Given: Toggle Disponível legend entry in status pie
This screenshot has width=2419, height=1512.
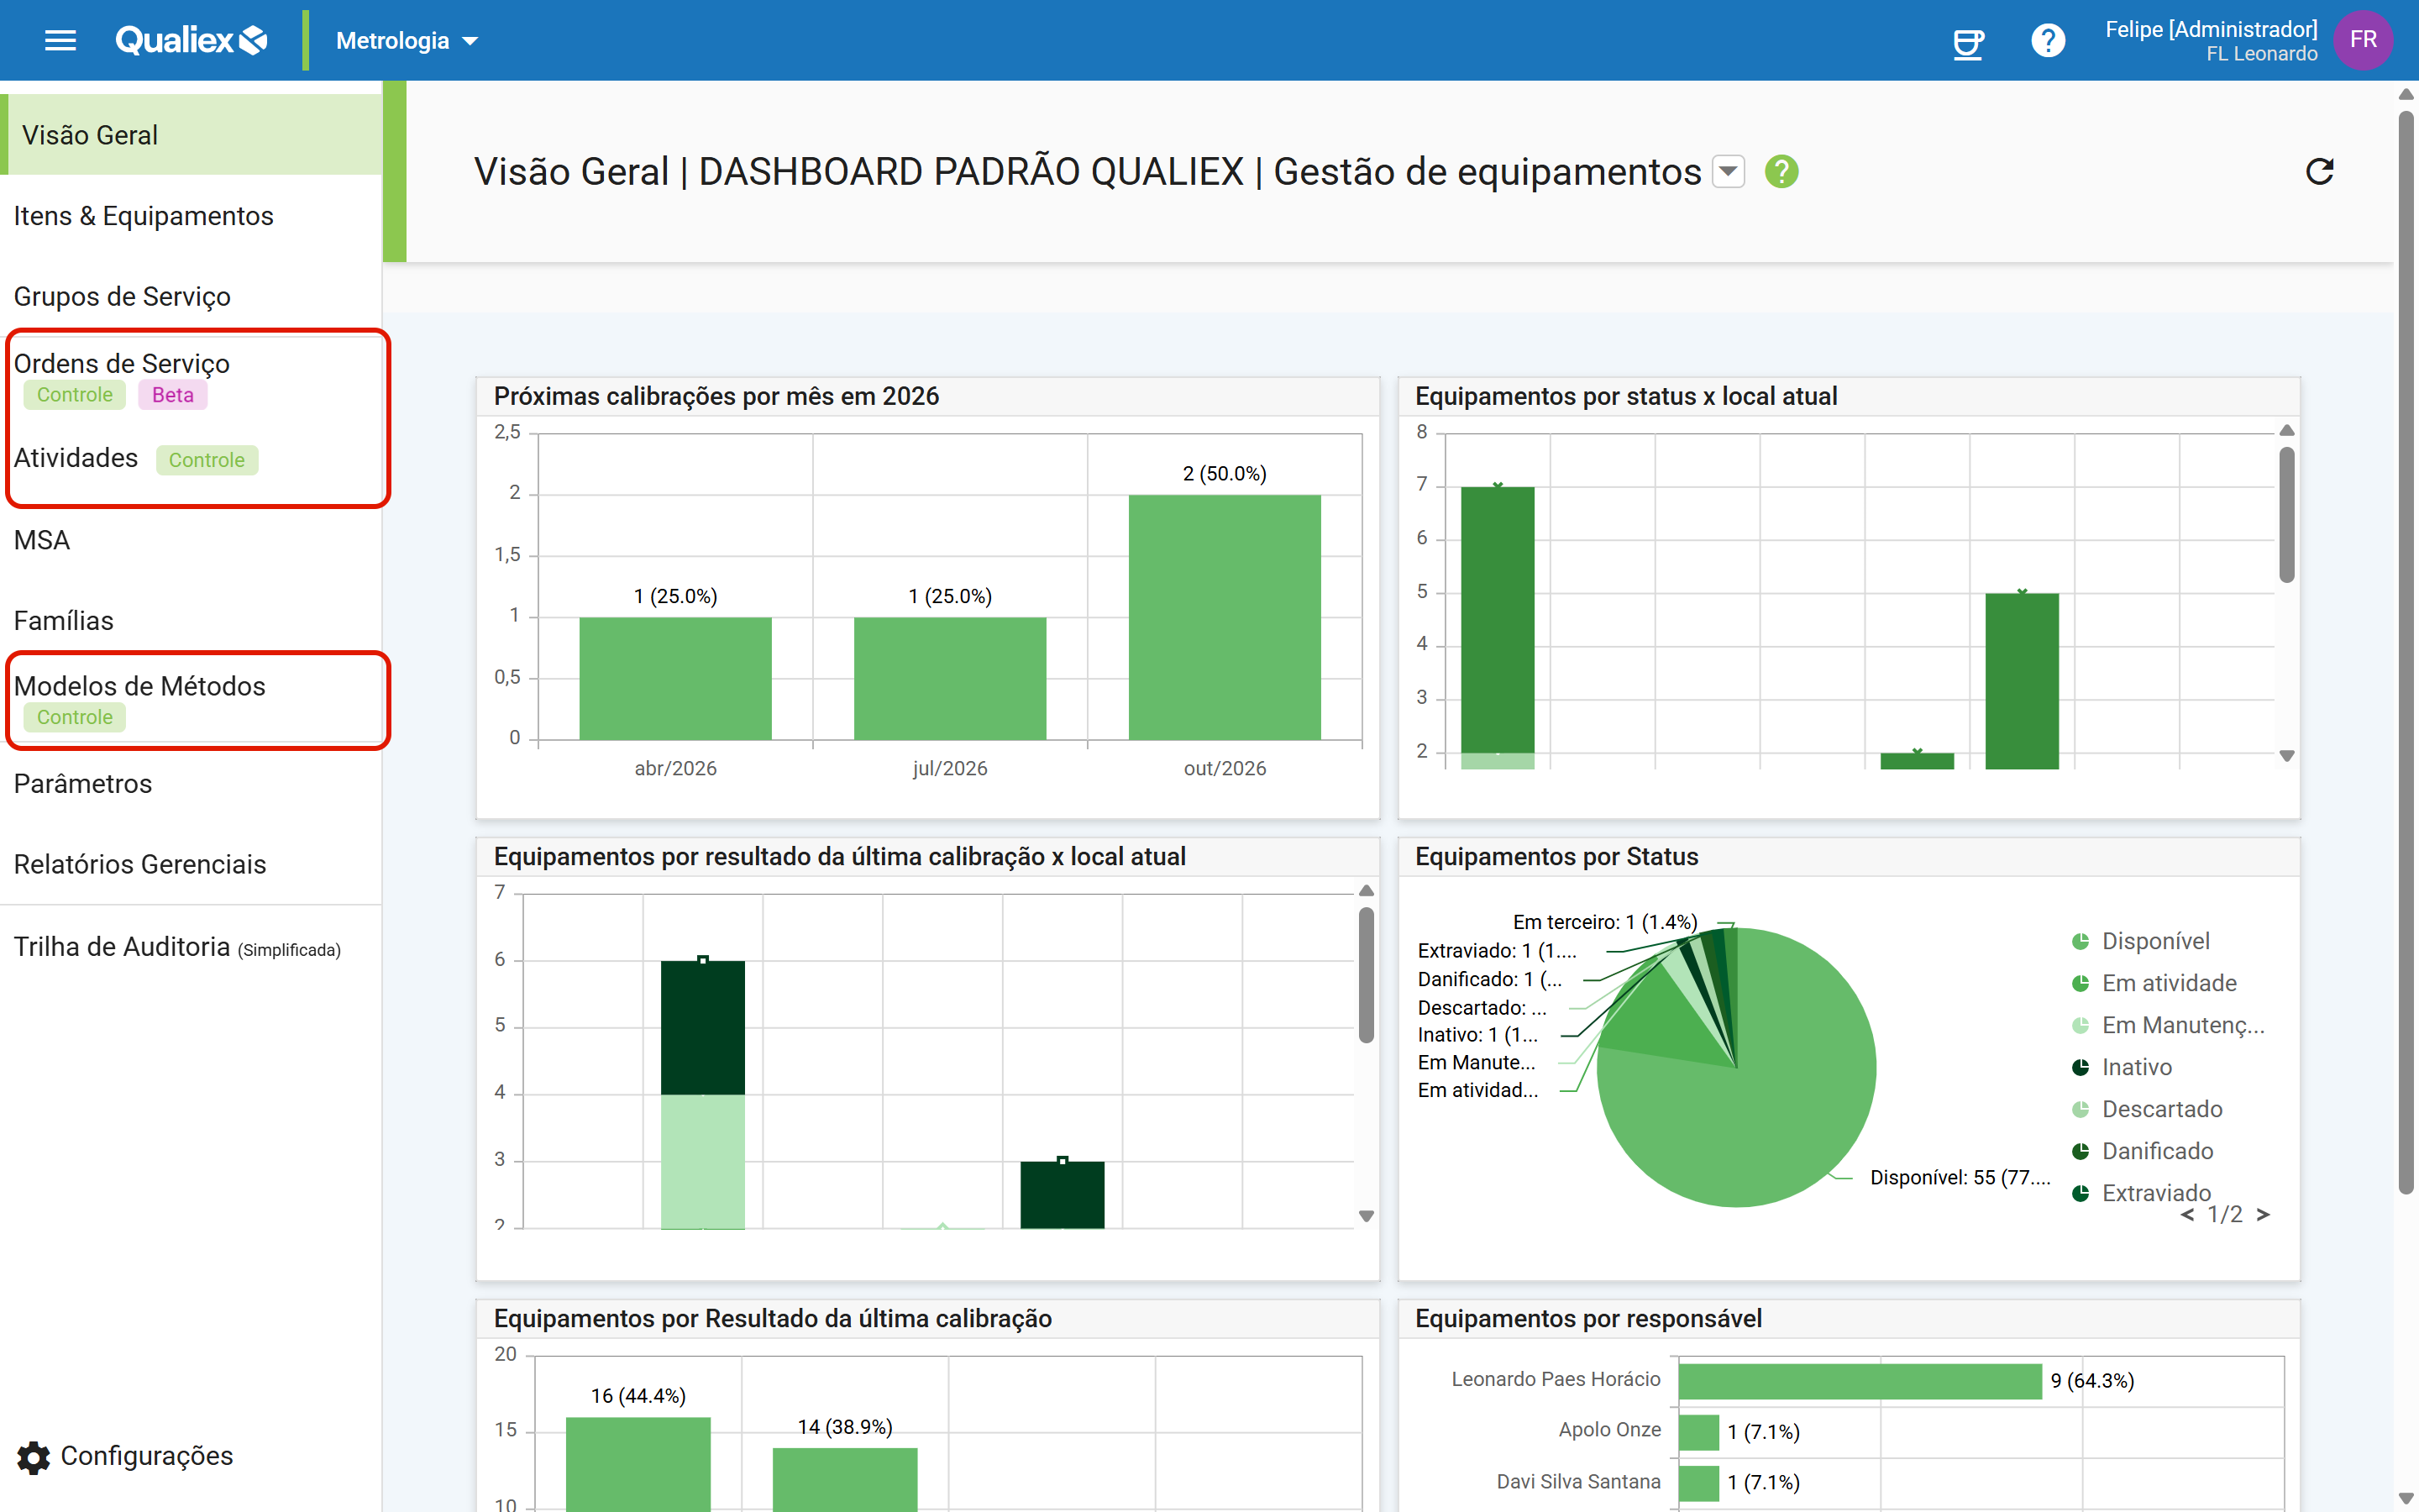Looking at the screenshot, I should tap(2140, 941).
